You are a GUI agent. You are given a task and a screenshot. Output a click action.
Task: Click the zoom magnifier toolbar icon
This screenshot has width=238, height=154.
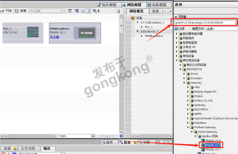94,11
